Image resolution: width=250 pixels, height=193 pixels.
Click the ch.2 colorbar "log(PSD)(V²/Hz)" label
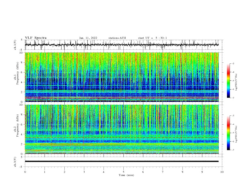[236, 134]
